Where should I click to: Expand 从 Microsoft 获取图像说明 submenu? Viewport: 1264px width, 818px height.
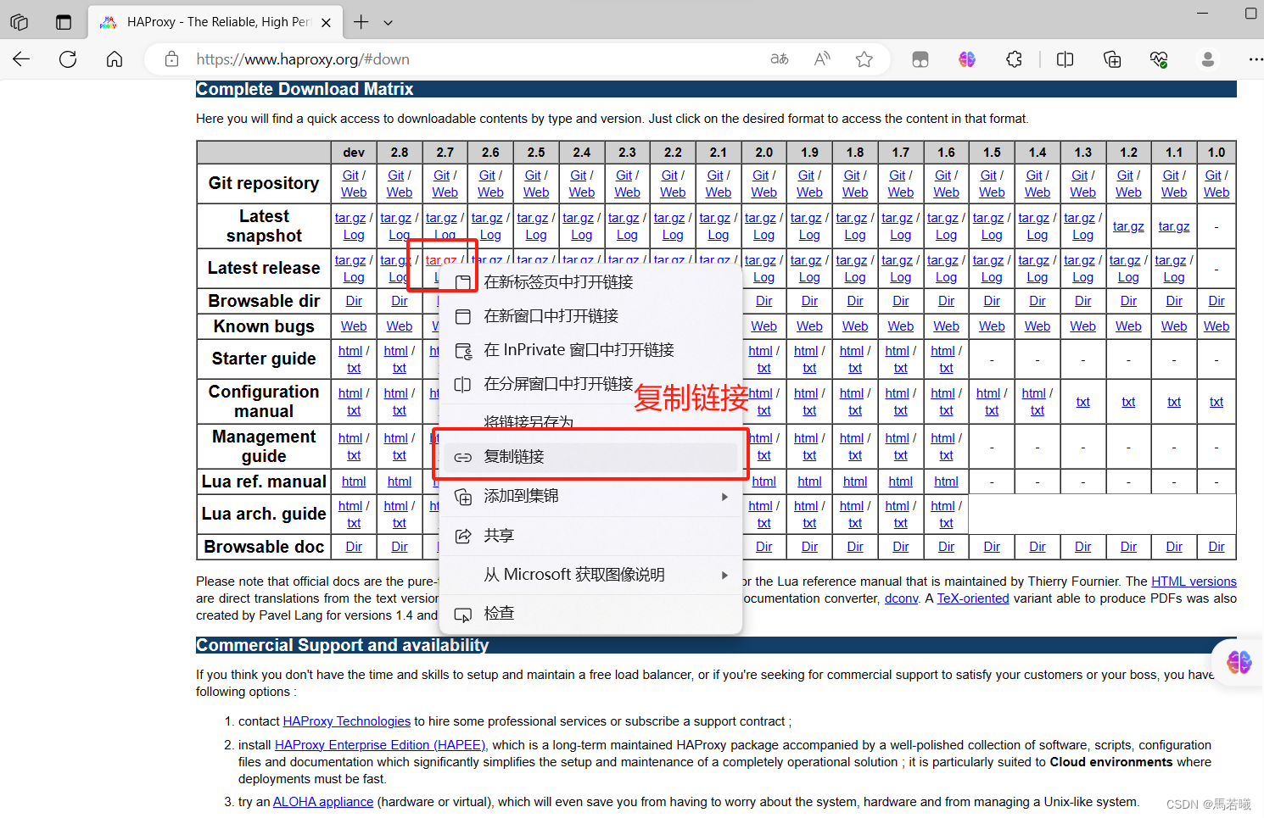click(x=591, y=575)
